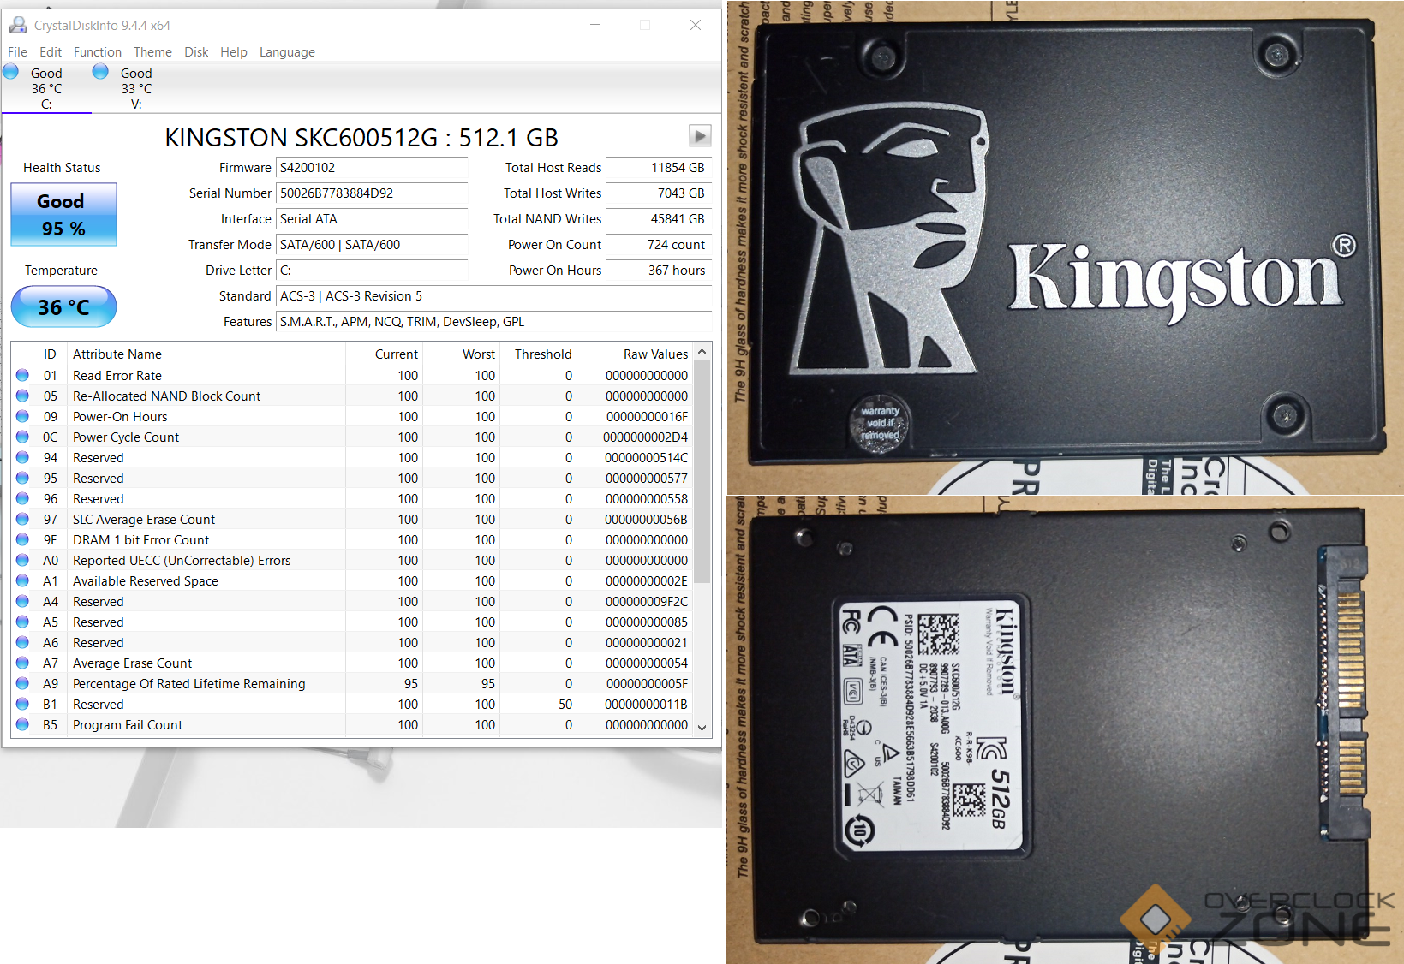Click the Firmware field S4200102

tap(372, 168)
